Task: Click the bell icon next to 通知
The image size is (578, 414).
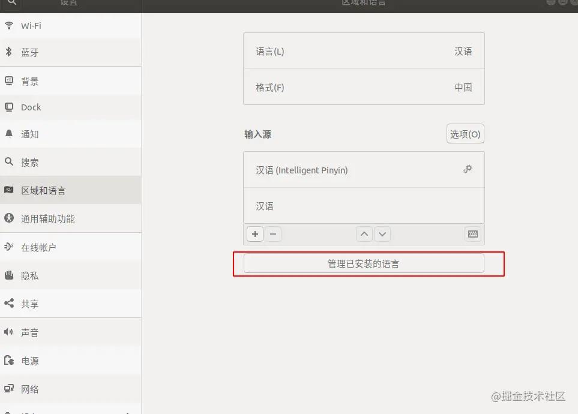Action: [9, 134]
